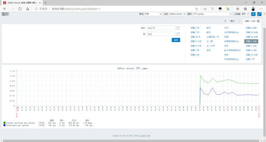Select the 上一周 (previous week) link

point(209,41)
